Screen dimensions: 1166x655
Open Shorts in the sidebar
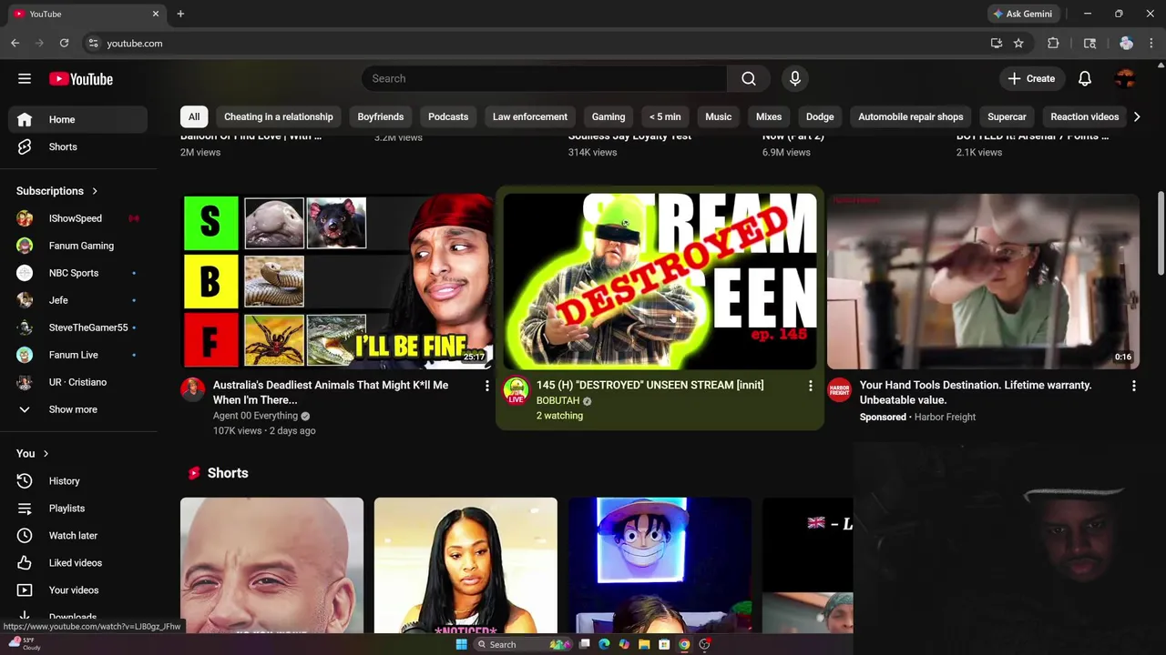click(78, 146)
